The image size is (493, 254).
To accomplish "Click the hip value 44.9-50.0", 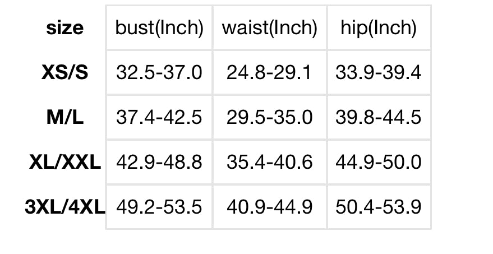I will click(x=379, y=162).
